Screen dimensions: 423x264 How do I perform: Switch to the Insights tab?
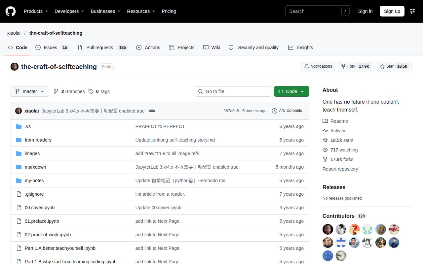(x=300, y=48)
